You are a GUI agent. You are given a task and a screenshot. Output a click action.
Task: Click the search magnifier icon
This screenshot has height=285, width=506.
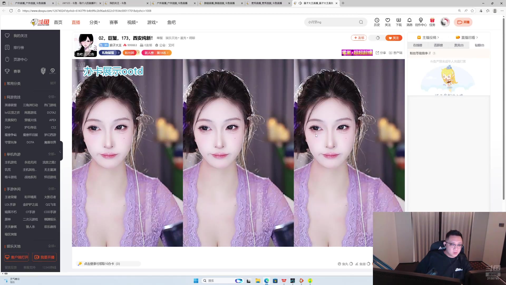pyautogui.click(x=361, y=22)
